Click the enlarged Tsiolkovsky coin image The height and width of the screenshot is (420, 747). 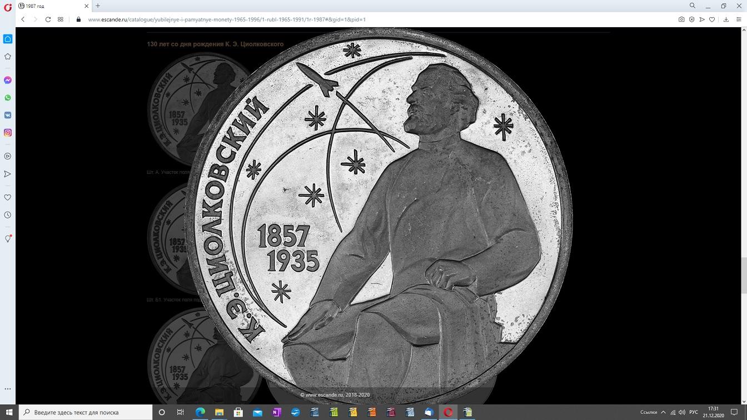[379, 217]
